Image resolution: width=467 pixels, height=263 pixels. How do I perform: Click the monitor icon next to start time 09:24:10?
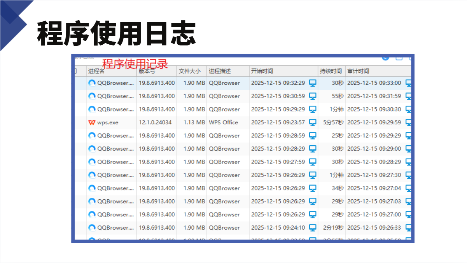(x=313, y=228)
